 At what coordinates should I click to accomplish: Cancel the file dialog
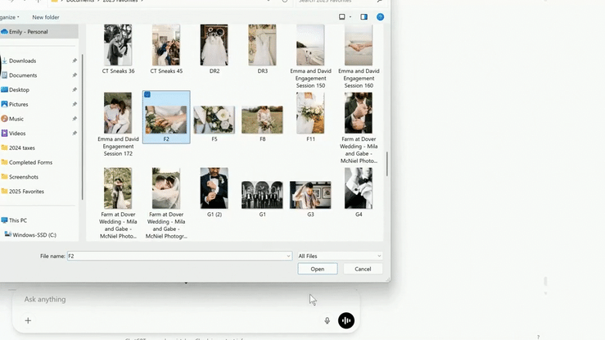pyautogui.click(x=363, y=269)
